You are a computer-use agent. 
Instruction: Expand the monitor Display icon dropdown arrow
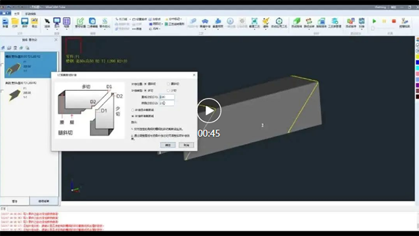[x=57, y=29]
